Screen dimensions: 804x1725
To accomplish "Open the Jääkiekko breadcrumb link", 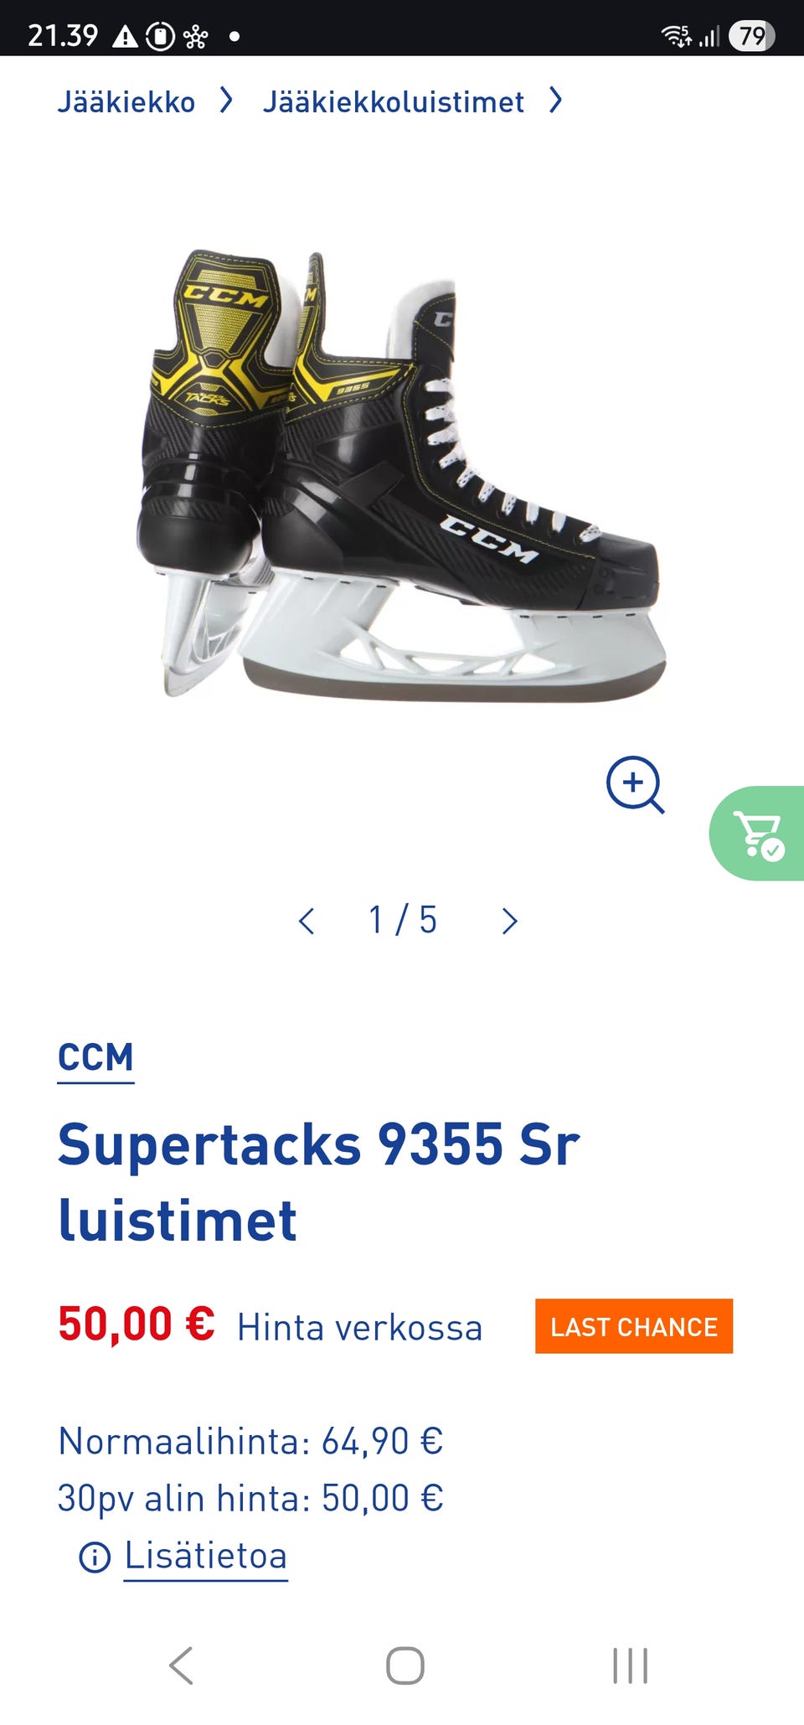I will 126,102.
